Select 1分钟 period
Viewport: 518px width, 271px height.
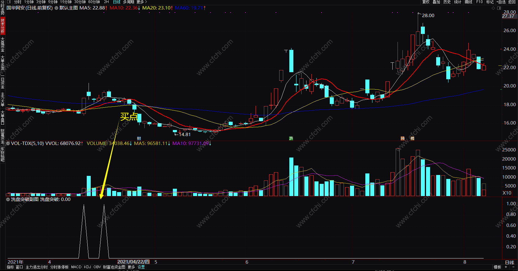pos(29,2)
